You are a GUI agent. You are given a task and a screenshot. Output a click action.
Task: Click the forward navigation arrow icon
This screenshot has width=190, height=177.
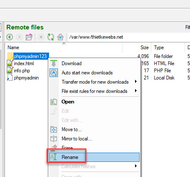coord(19,37)
